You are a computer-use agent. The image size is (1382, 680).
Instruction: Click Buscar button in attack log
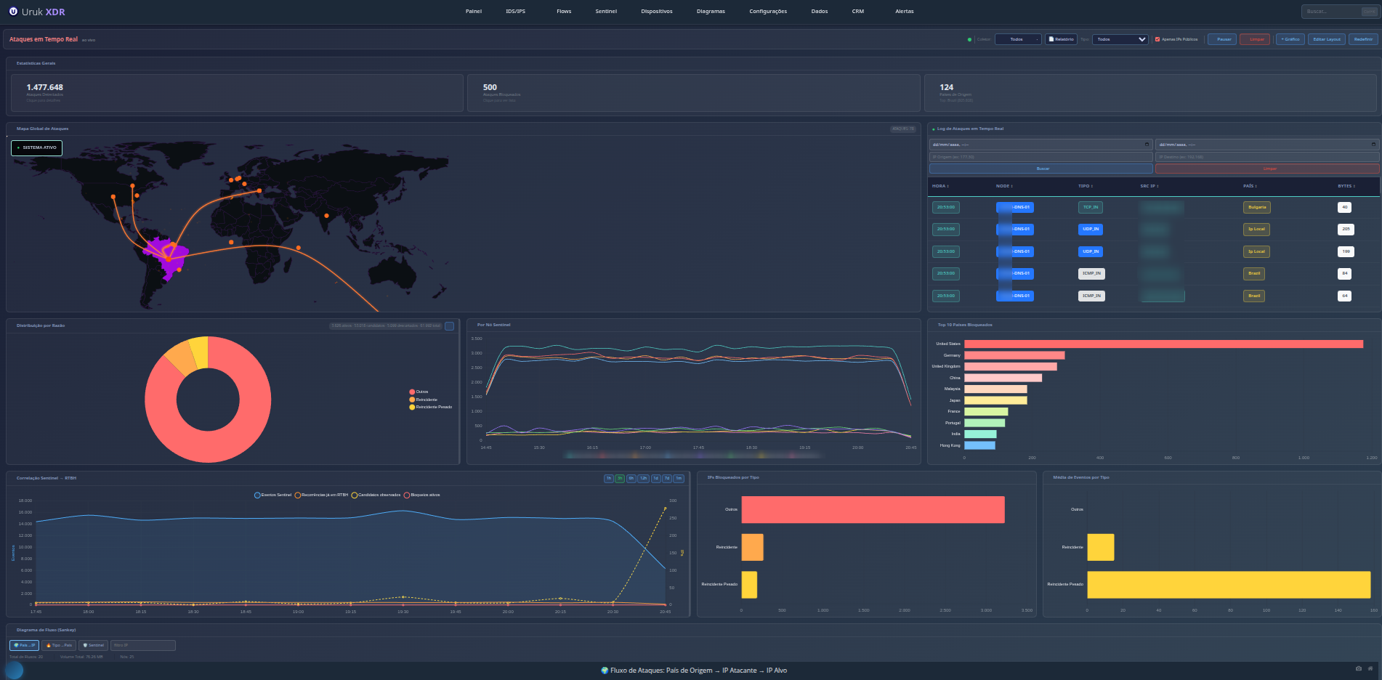1041,169
